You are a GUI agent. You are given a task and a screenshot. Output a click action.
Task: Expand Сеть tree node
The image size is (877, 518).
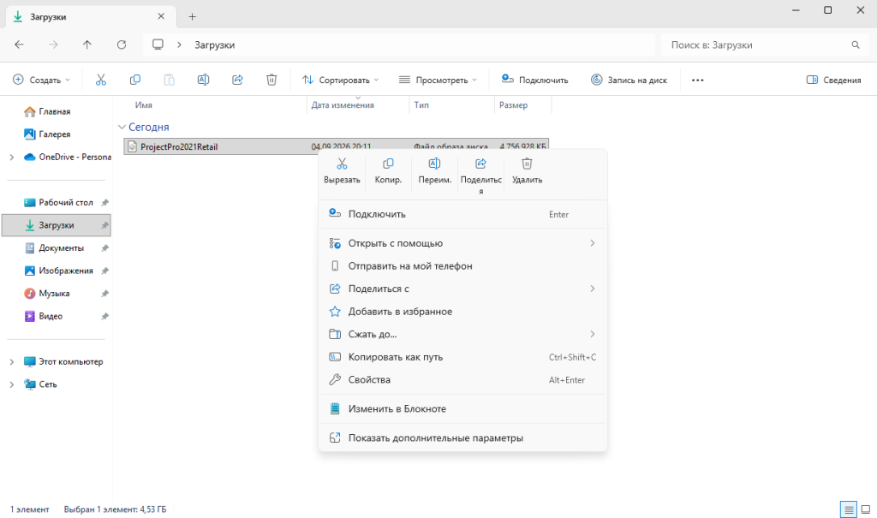pyautogui.click(x=12, y=385)
